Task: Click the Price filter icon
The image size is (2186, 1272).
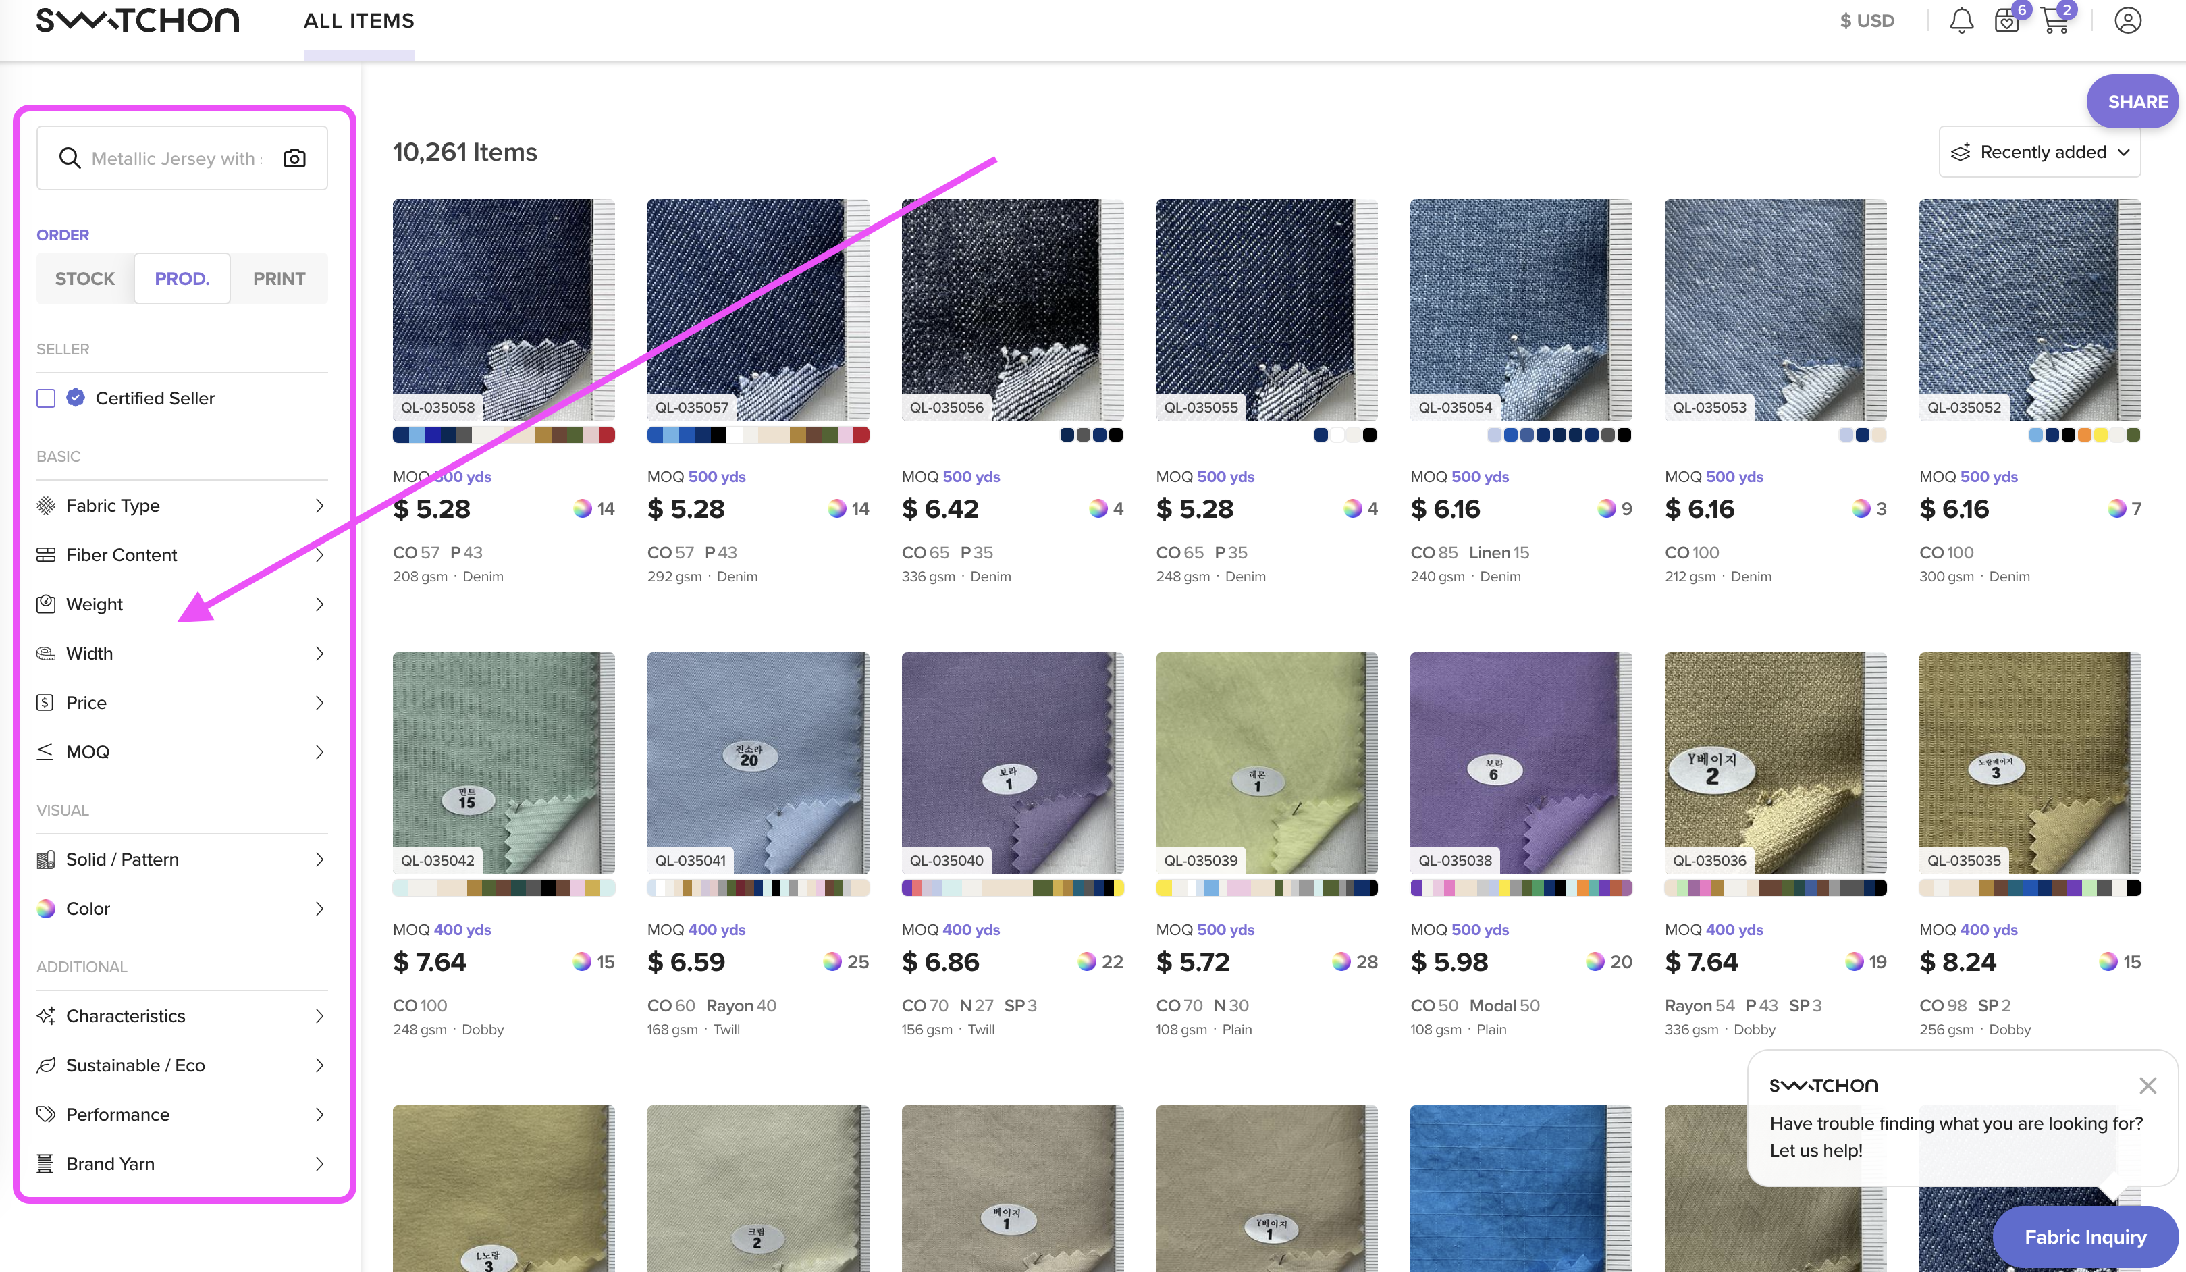Action: 45,703
